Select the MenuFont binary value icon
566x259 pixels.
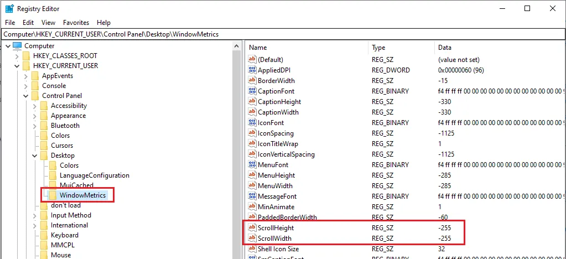coord(252,165)
